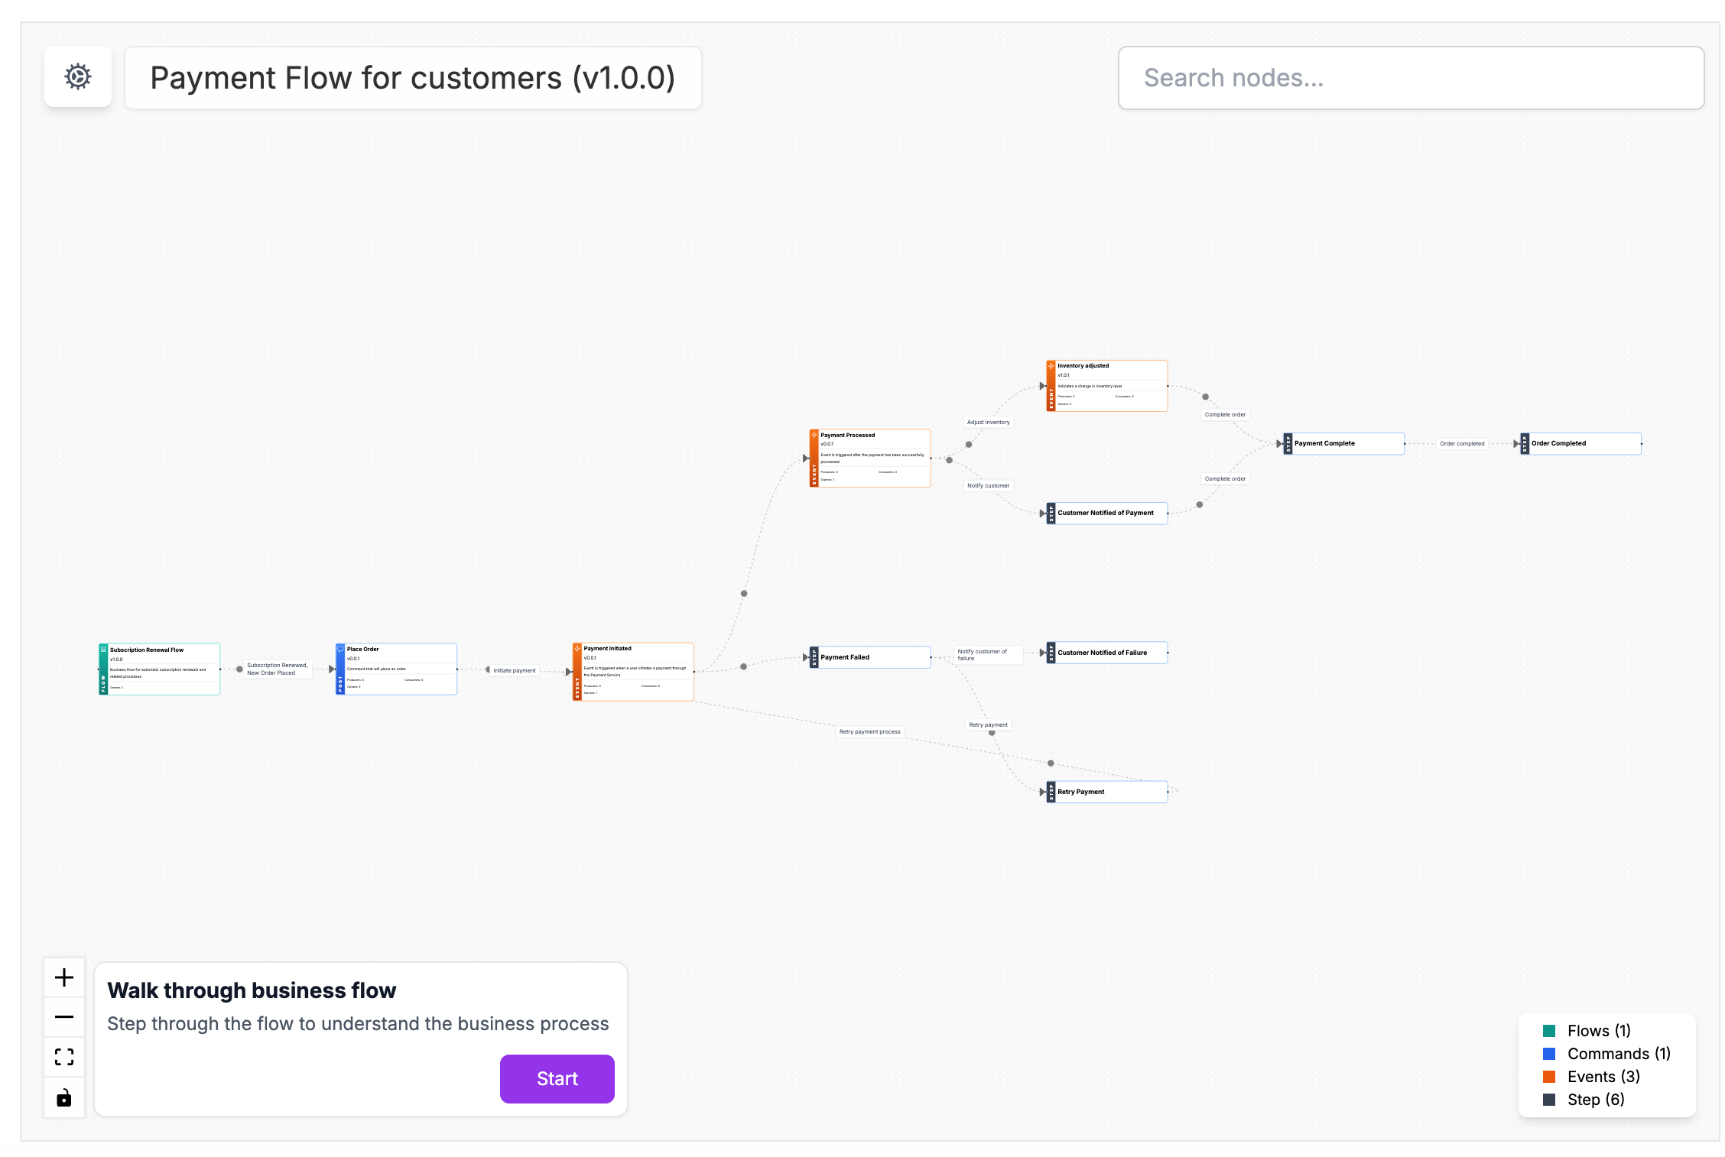The width and height of the screenshot is (1725, 1157).
Task: Click the Adjust inventory edge label
Action: coord(988,422)
